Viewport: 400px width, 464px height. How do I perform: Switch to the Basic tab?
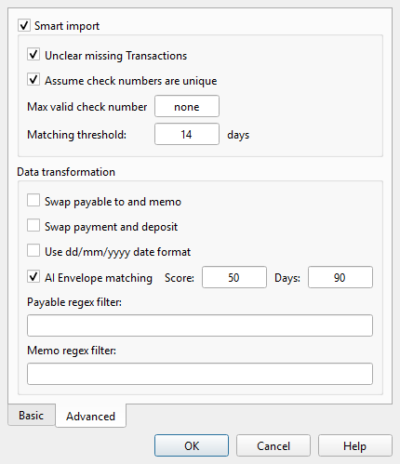click(x=32, y=415)
